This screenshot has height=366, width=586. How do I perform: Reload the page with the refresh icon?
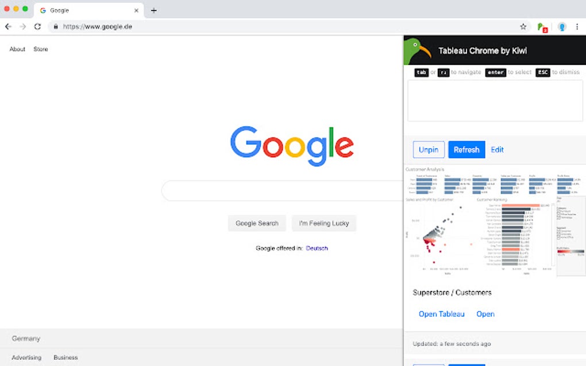pyautogui.click(x=37, y=26)
